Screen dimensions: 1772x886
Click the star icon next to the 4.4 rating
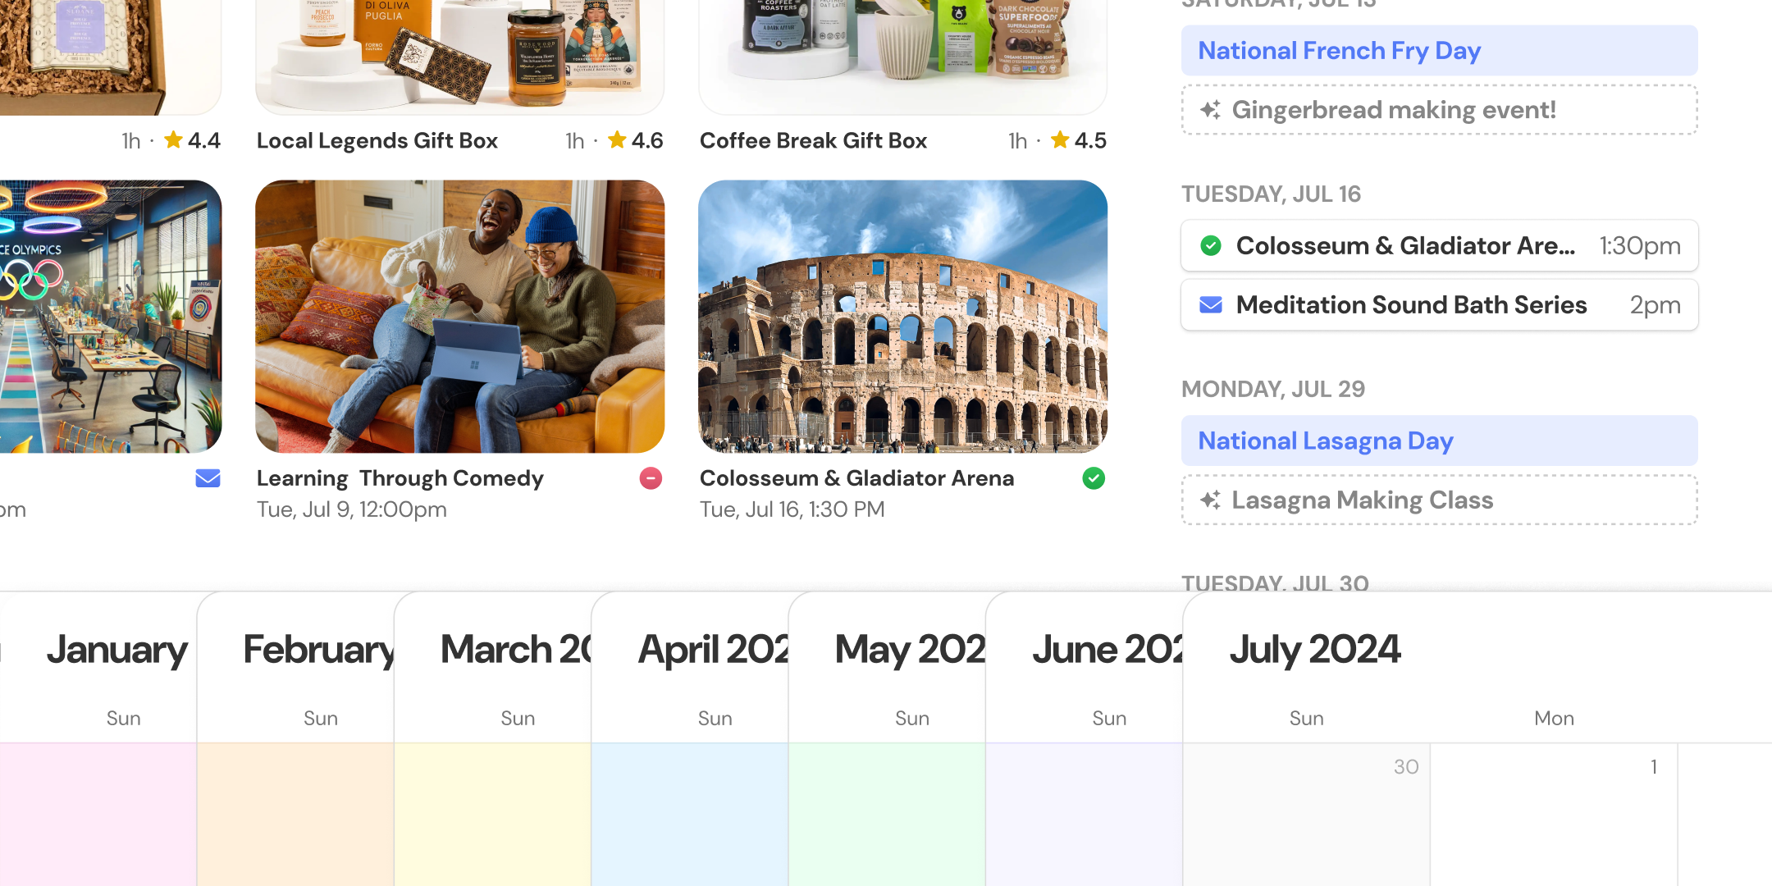pos(173,140)
